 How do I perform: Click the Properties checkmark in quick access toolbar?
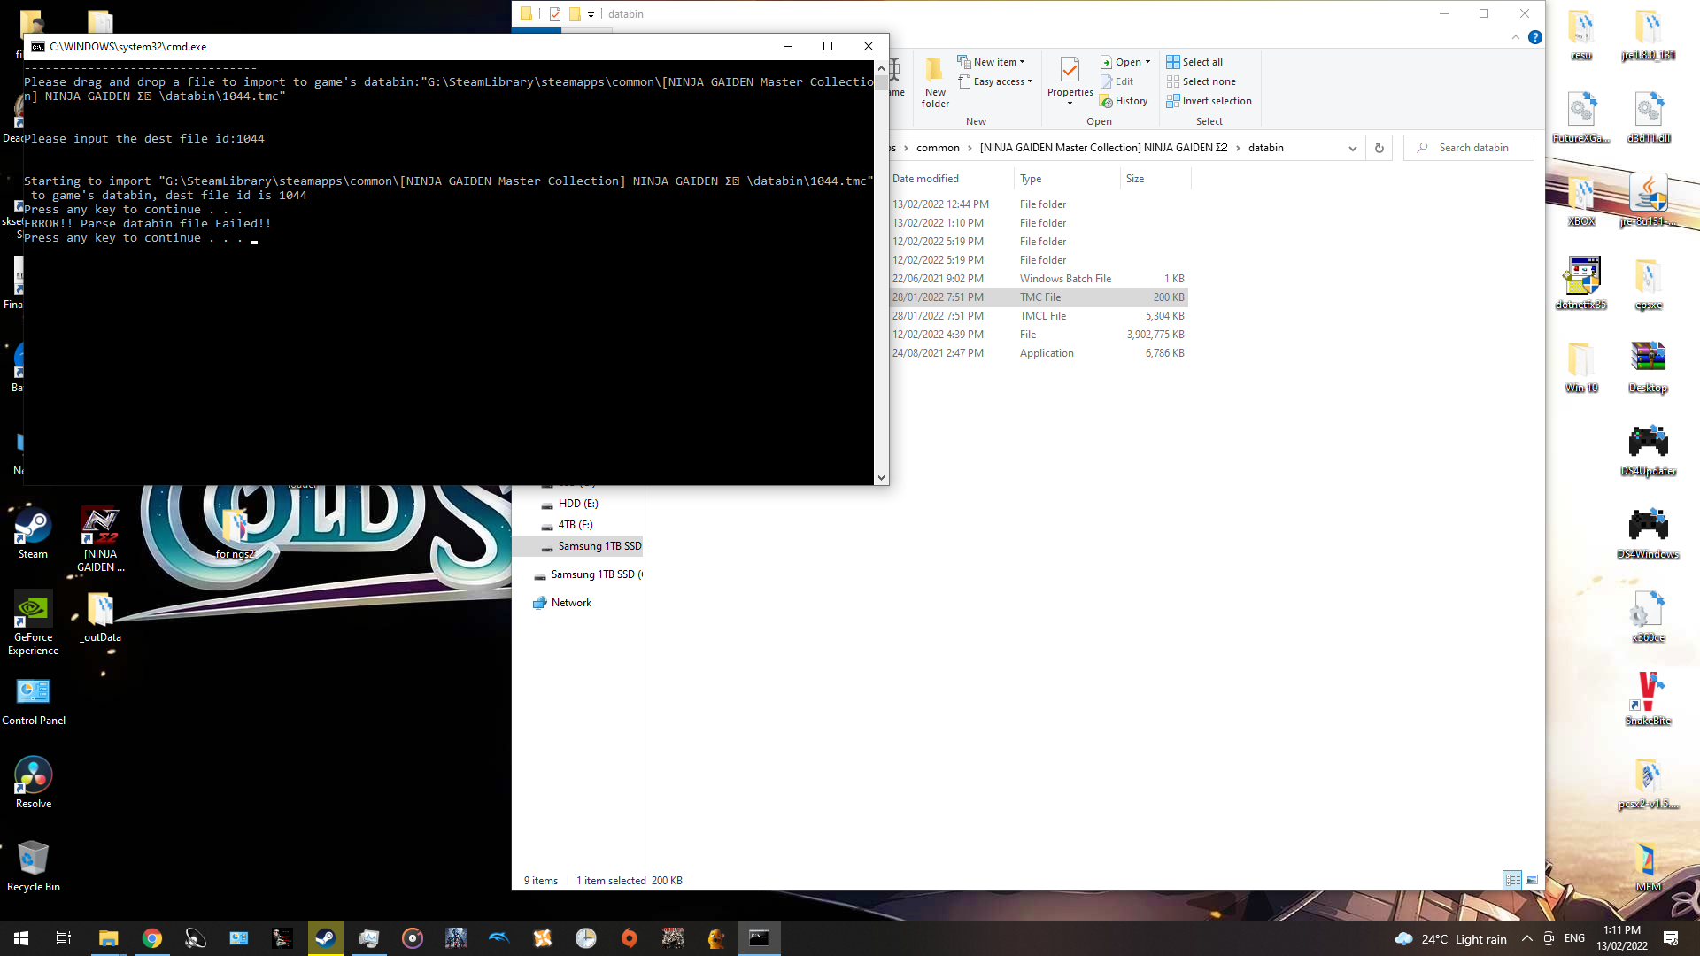coord(555,13)
